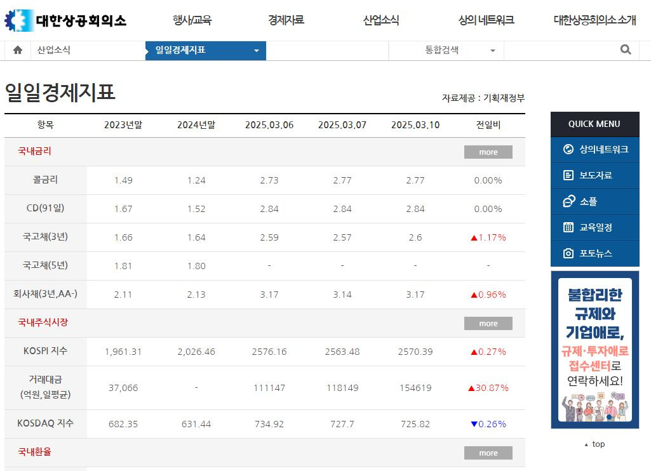Open 교육일정 quick menu link

click(596, 227)
